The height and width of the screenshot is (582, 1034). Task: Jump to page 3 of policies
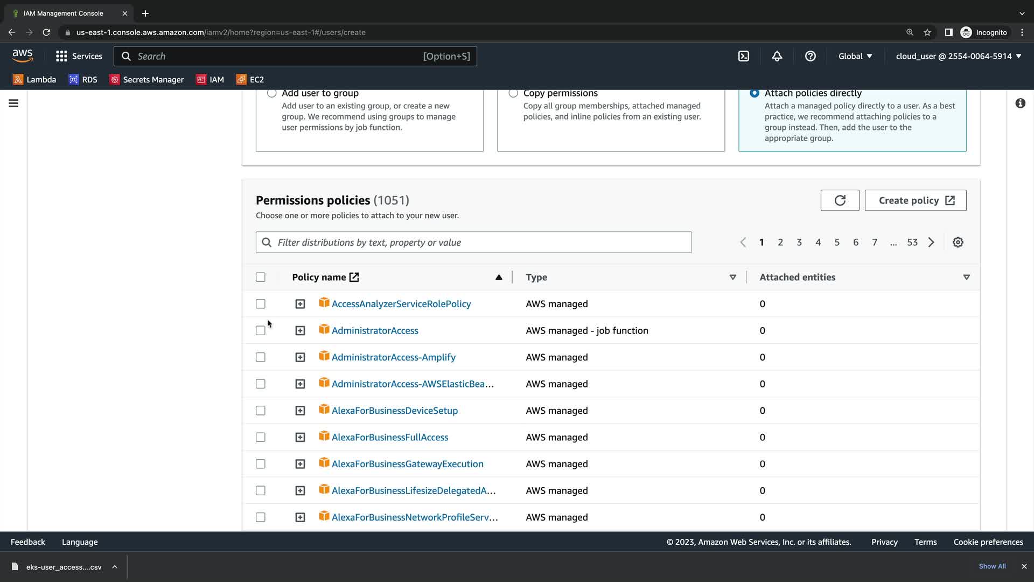(x=799, y=242)
